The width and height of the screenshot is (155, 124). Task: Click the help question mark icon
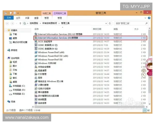coord(149,18)
